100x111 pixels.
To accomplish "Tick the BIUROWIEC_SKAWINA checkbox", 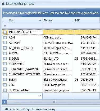I will (5, 69).
